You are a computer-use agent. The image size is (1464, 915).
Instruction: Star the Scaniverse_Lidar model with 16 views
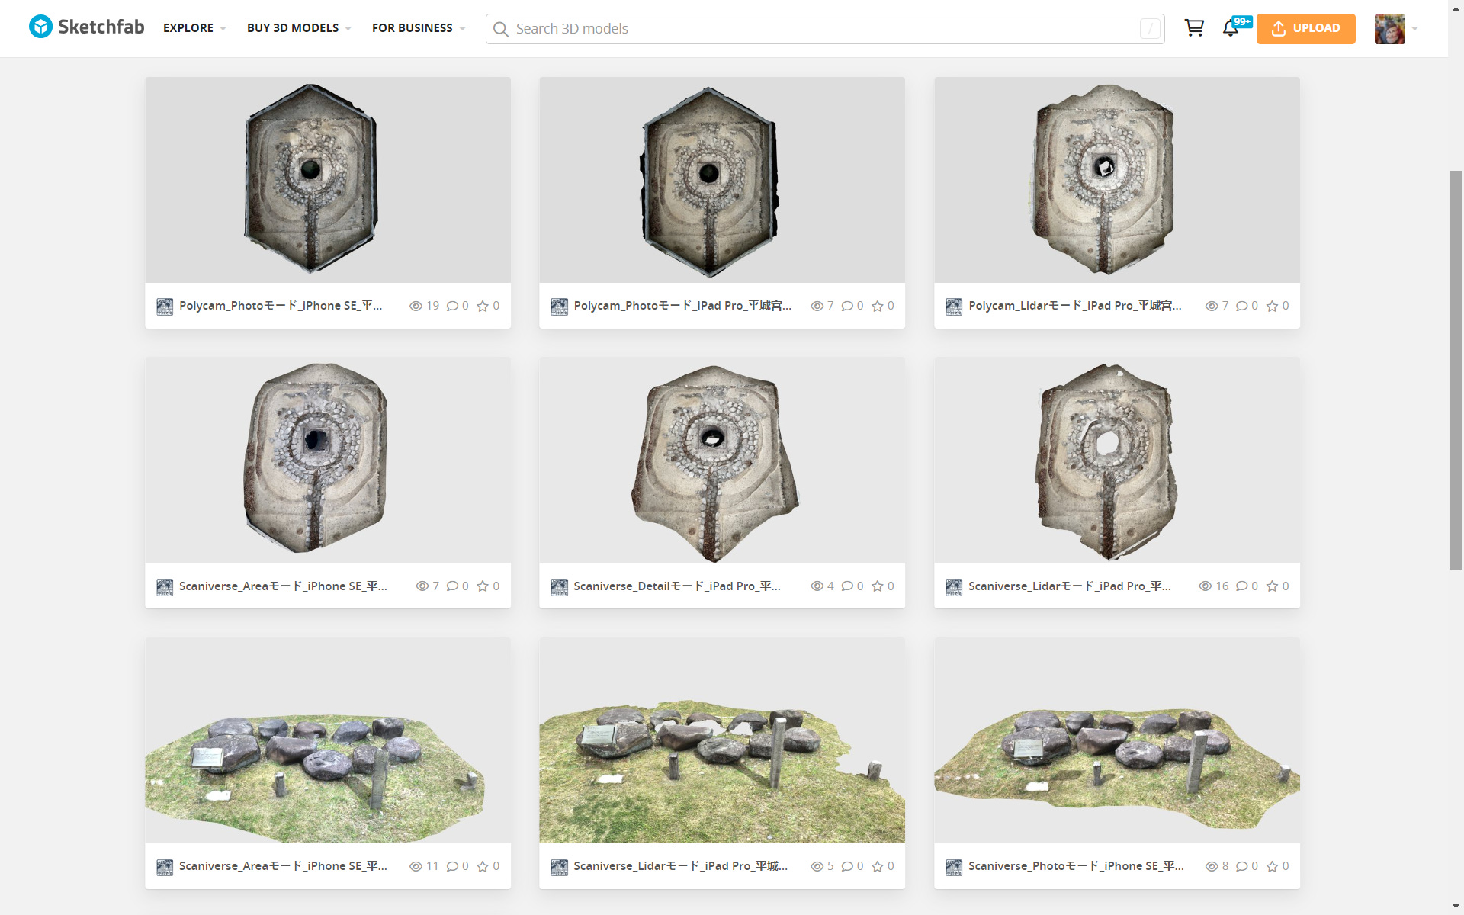pyautogui.click(x=1272, y=586)
